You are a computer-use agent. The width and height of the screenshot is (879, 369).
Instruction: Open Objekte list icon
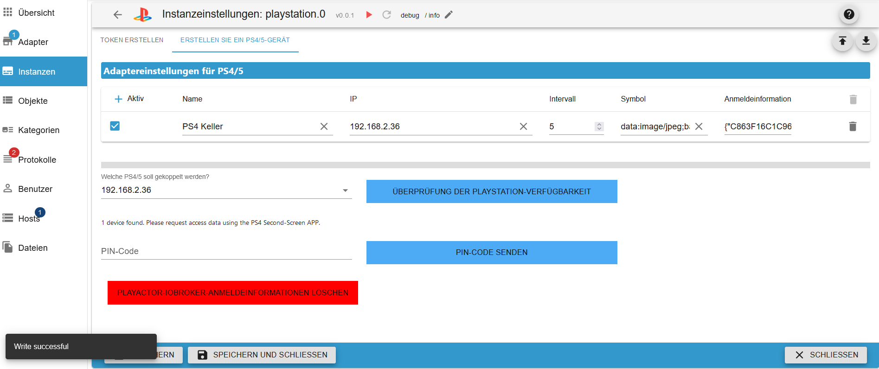point(8,101)
